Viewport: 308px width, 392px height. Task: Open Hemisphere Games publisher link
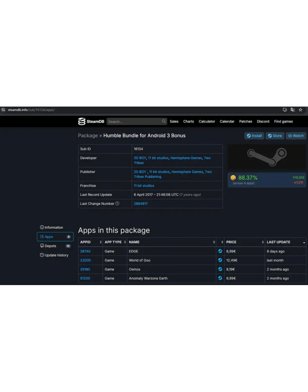[x=187, y=172]
